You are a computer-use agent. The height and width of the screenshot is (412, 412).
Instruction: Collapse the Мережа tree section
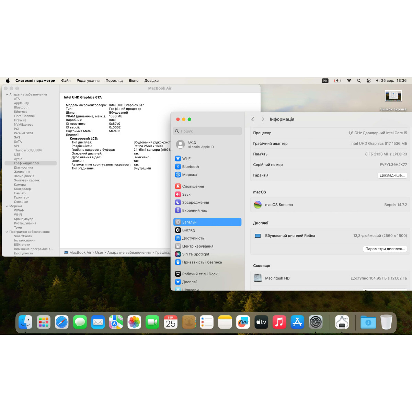(7, 206)
